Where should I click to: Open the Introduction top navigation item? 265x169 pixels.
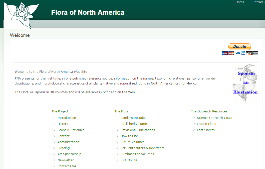(259, 2)
